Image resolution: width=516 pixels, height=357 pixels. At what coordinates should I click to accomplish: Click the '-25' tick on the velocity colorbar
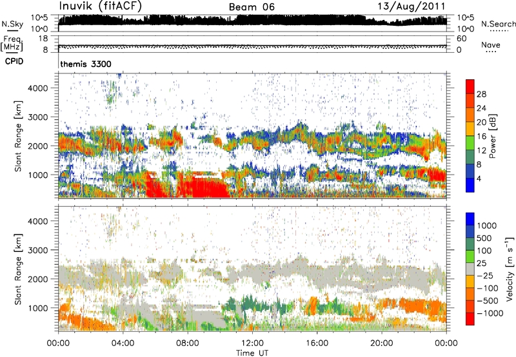(486, 275)
